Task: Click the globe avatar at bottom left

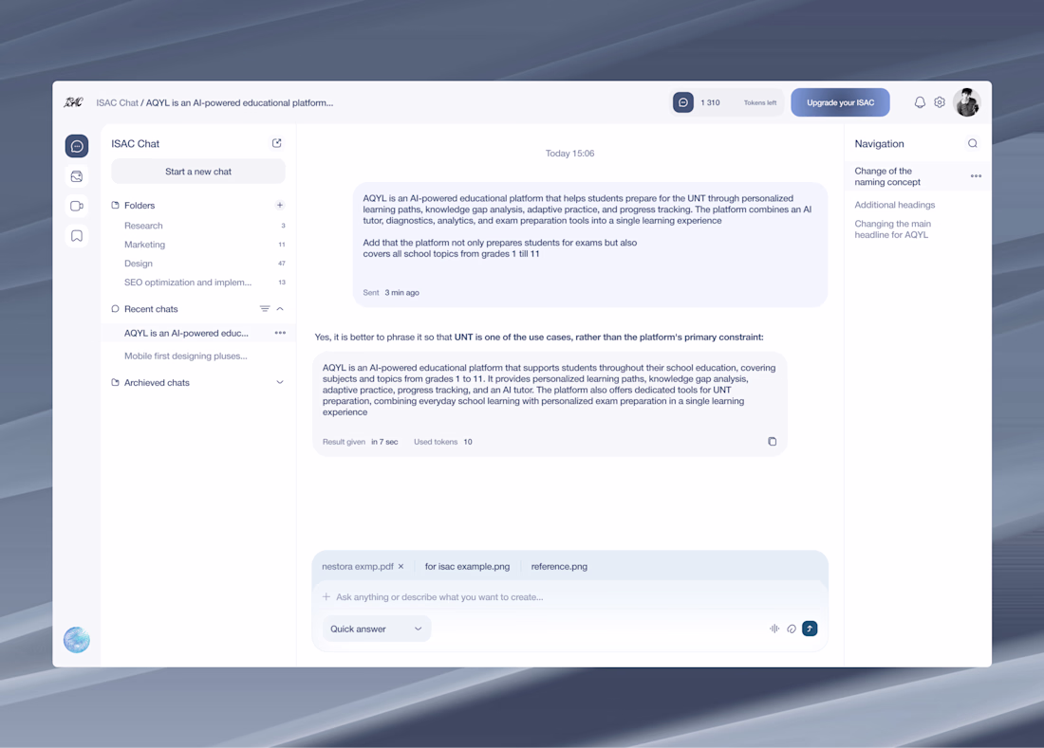Action: [77, 640]
